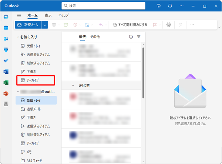Open 受信トレイ under お気に入り
The width and height of the screenshot is (222, 164).
click(x=36, y=46)
